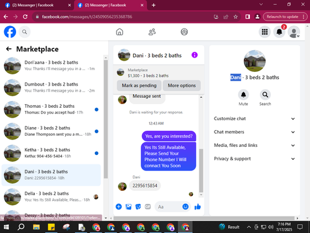
Task: Open Chrome tab search dropdown arrow
Action: [261, 4]
